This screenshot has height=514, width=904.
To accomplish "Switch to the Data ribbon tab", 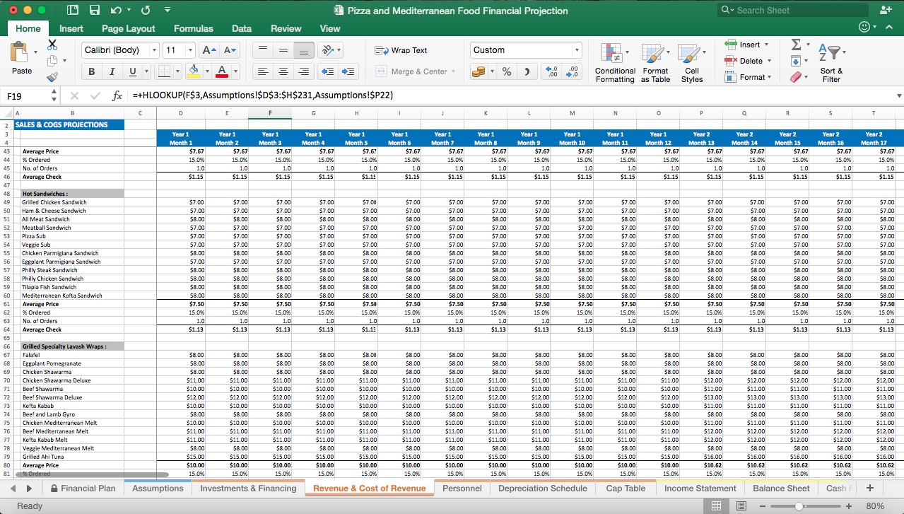I will click(x=242, y=28).
